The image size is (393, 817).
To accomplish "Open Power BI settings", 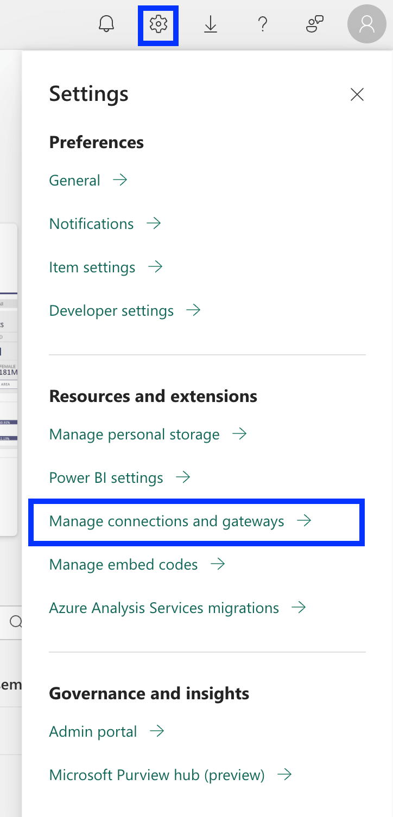I will tap(106, 478).
